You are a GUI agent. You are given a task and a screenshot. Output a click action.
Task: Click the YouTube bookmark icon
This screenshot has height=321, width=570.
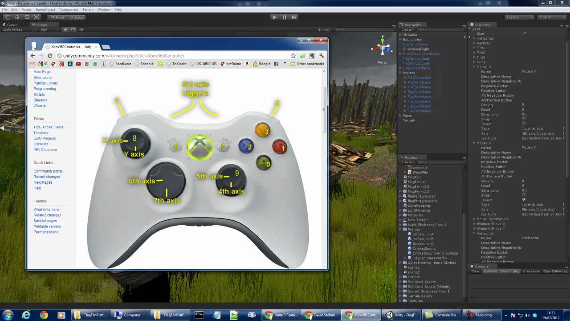[78, 64]
